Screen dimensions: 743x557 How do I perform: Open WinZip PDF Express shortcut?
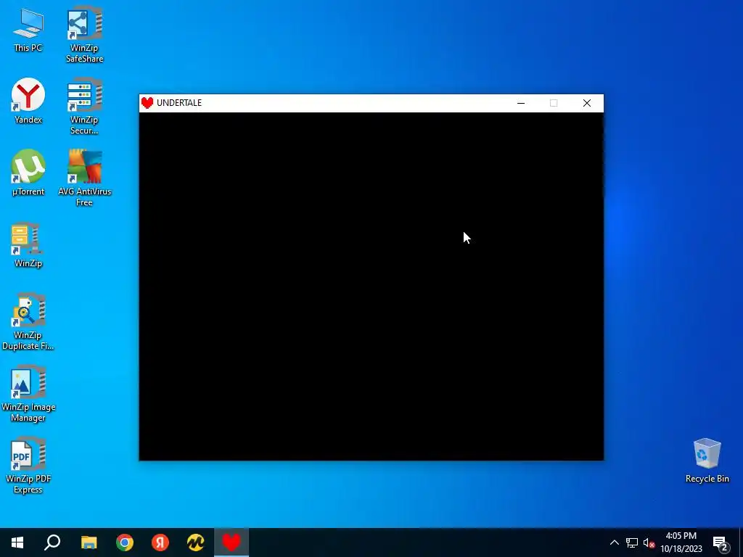(28, 465)
